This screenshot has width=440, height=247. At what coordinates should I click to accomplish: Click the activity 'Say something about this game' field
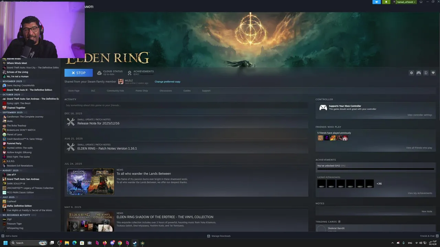(x=186, y=105)
